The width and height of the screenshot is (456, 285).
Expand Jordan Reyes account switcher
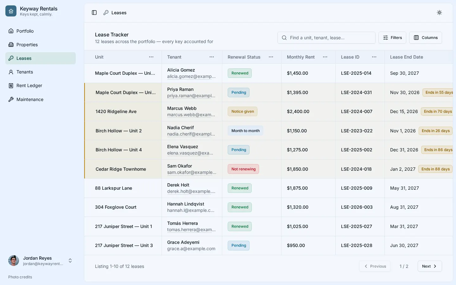(70, 261)
